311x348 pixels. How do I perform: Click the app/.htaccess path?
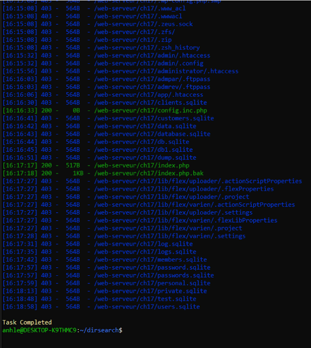[149, 95]
